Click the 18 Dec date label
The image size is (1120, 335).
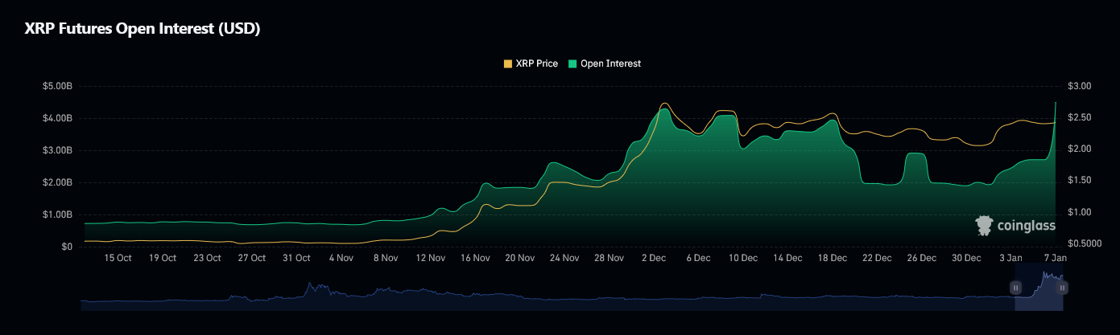pos(833,258)
